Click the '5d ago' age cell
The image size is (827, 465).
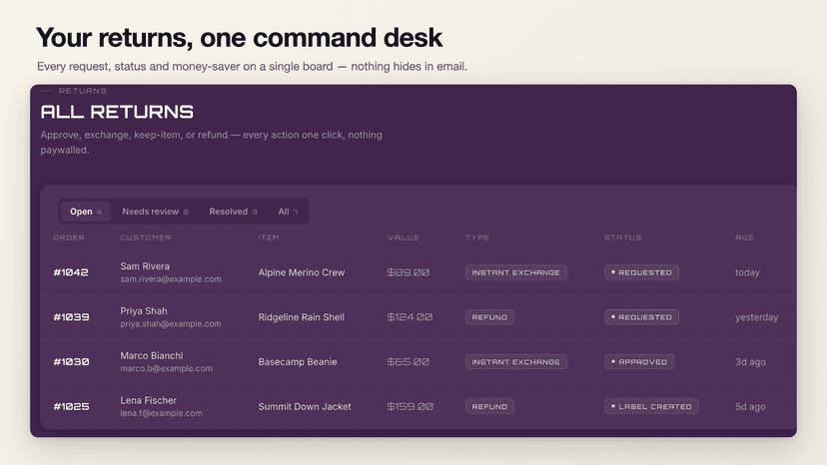click(x=750, y=407)
